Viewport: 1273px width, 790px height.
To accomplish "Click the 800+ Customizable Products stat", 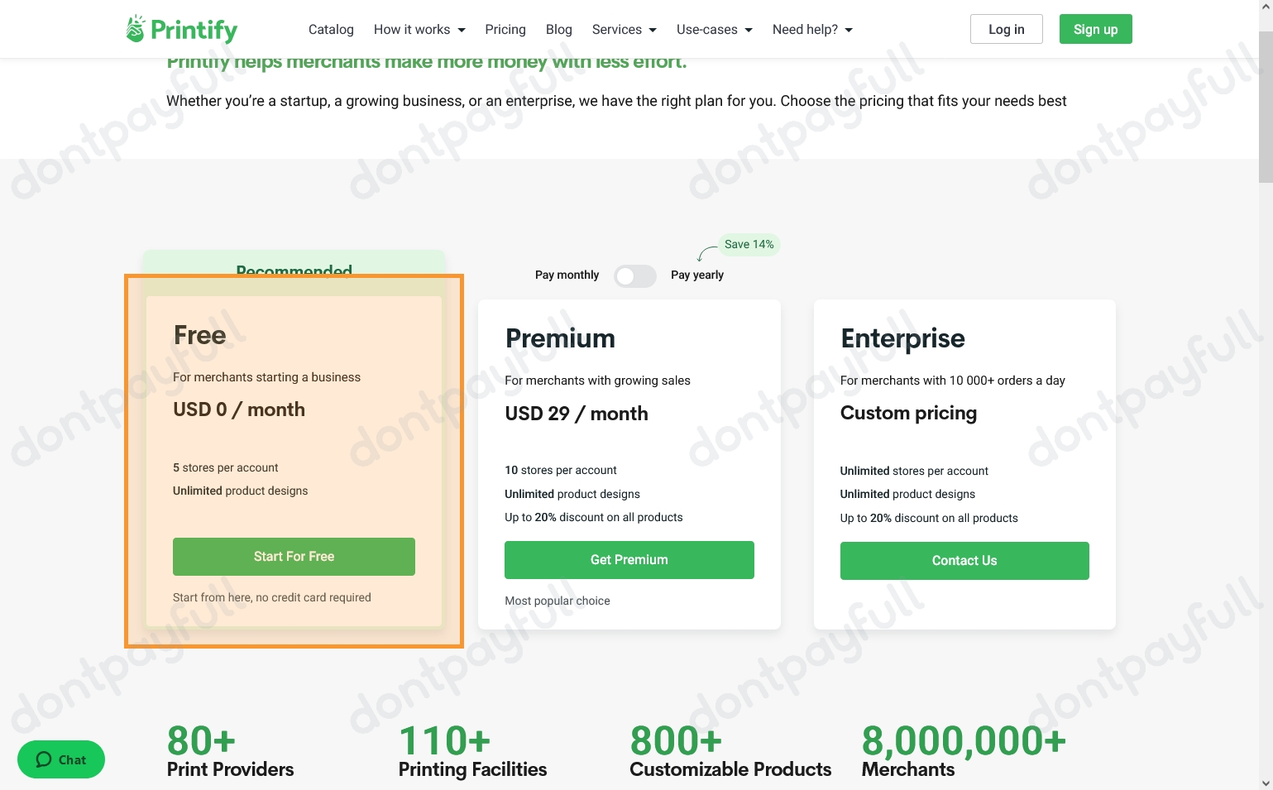I will 730,752.
